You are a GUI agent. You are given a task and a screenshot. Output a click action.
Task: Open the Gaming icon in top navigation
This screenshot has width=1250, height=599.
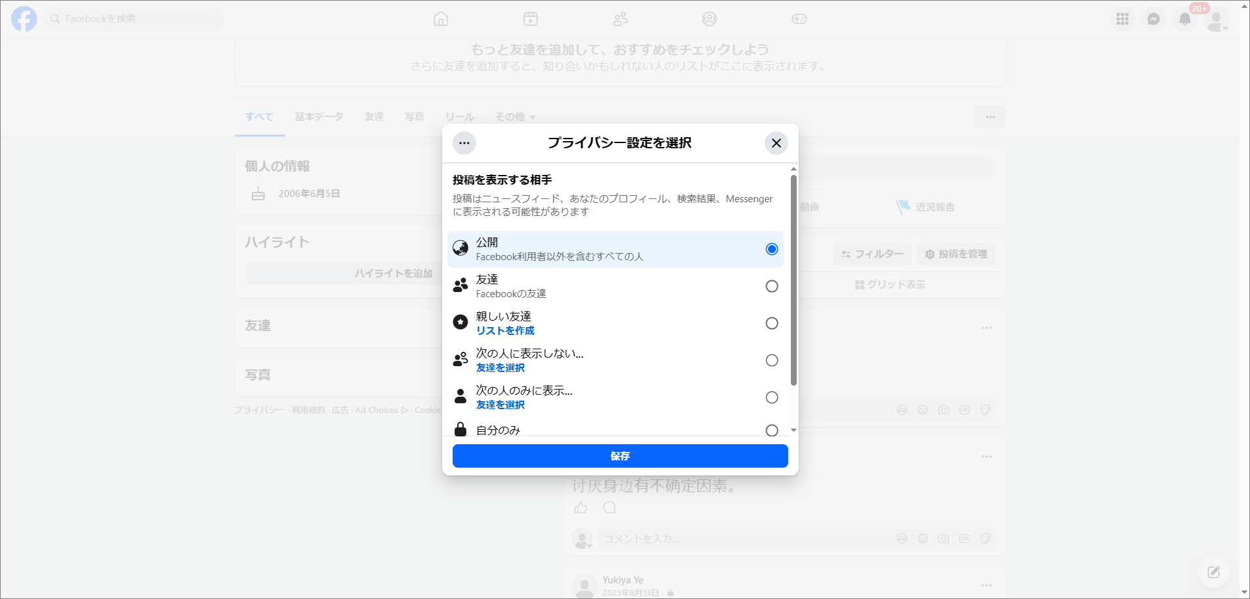click(799, 19)
